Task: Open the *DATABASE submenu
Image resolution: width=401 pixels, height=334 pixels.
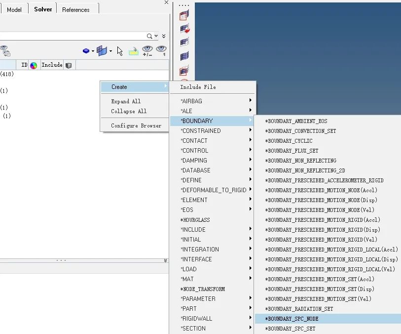Action: click(213, 170)
